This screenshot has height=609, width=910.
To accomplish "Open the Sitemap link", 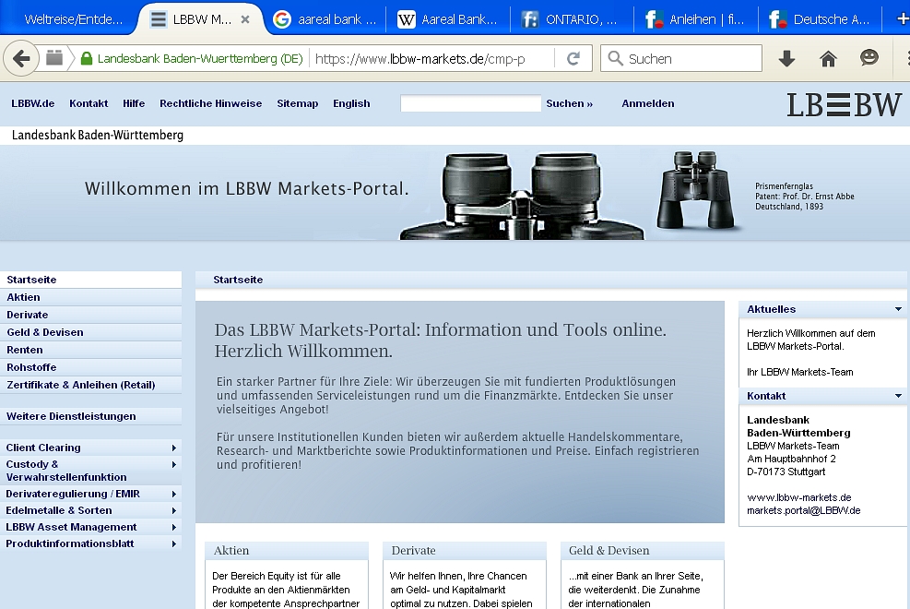I will tap(298, 103).
